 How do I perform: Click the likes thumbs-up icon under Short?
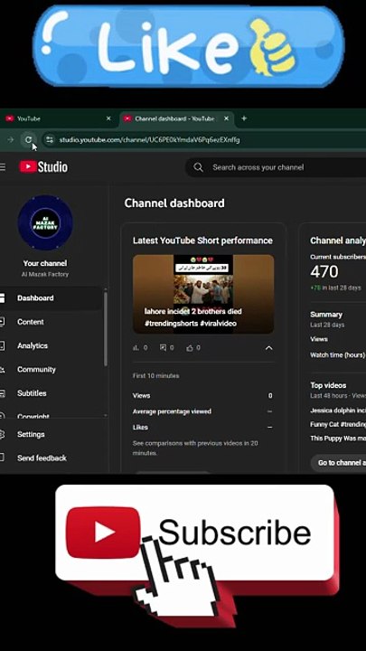[190, 348]
